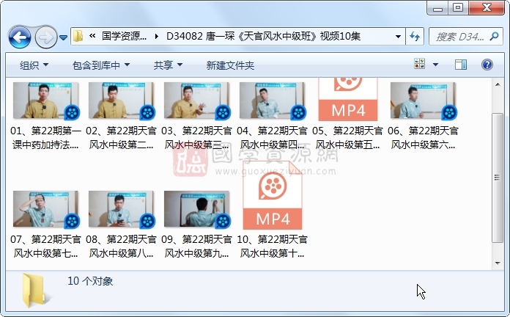Click the scrollbar down arrow
The height and width of the screenshot is (317, 510).
pyautogui.click(x=498, y=263)
